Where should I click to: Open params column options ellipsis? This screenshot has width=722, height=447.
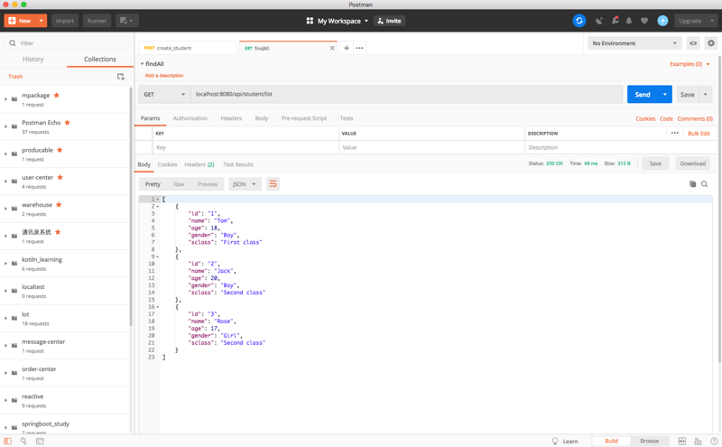[x=674, y=133]
